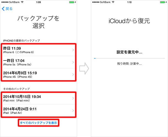Tap the battery icon on iCloud restore screen
The height and width of the screenshot is (137, 168).
coord(163,2)
